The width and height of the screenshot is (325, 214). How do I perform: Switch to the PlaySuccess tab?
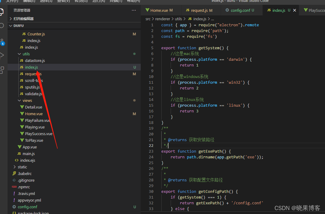pyautogui.click(x=314, y=10)
